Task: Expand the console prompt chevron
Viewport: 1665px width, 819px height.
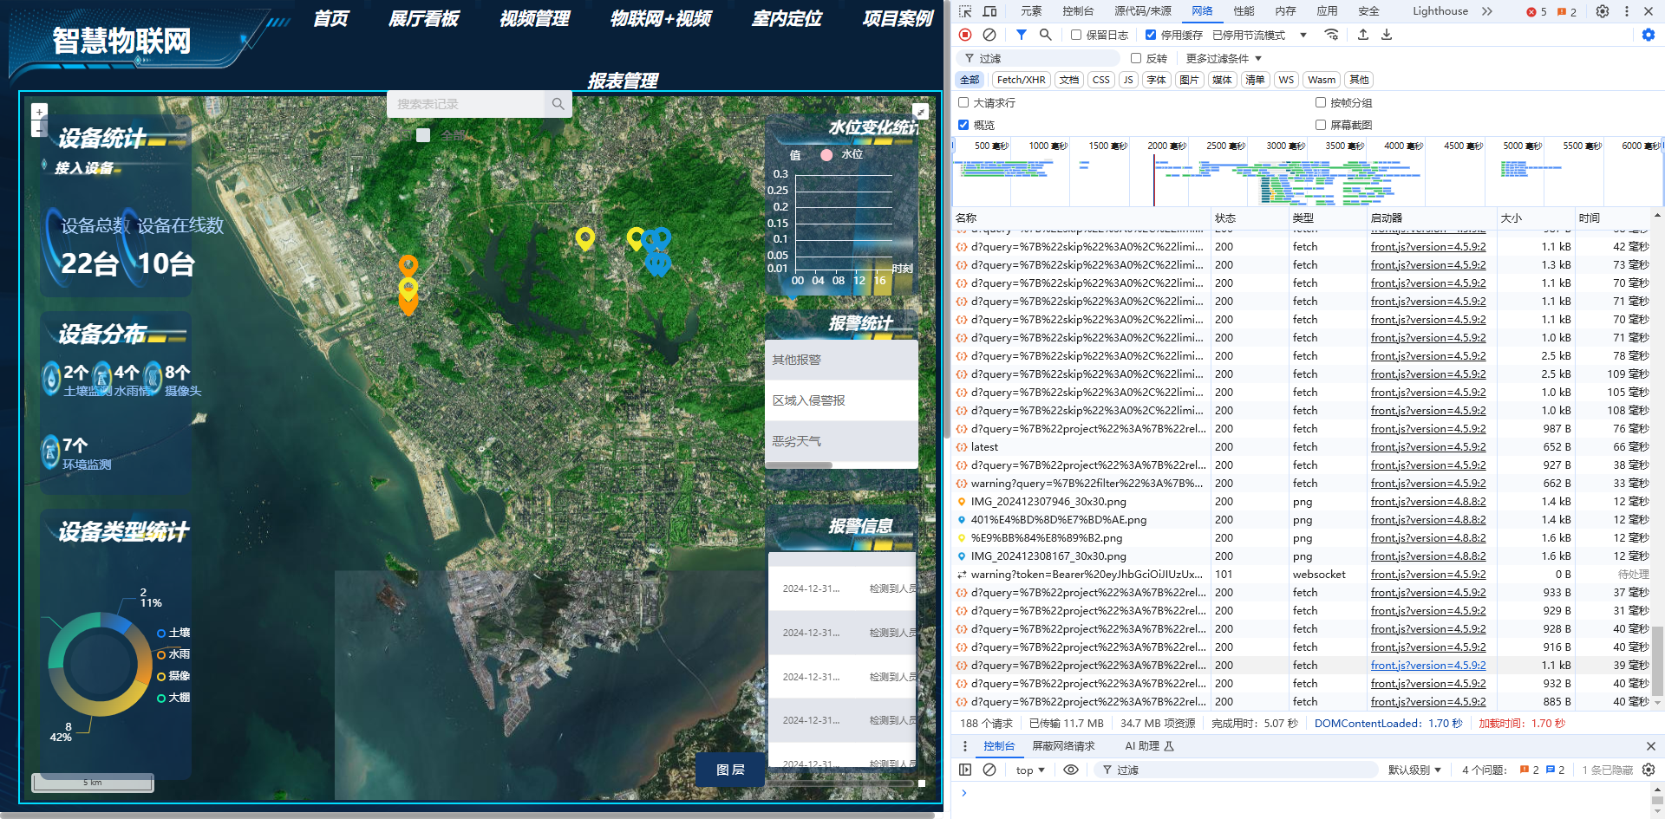Action: pos(963,793)
